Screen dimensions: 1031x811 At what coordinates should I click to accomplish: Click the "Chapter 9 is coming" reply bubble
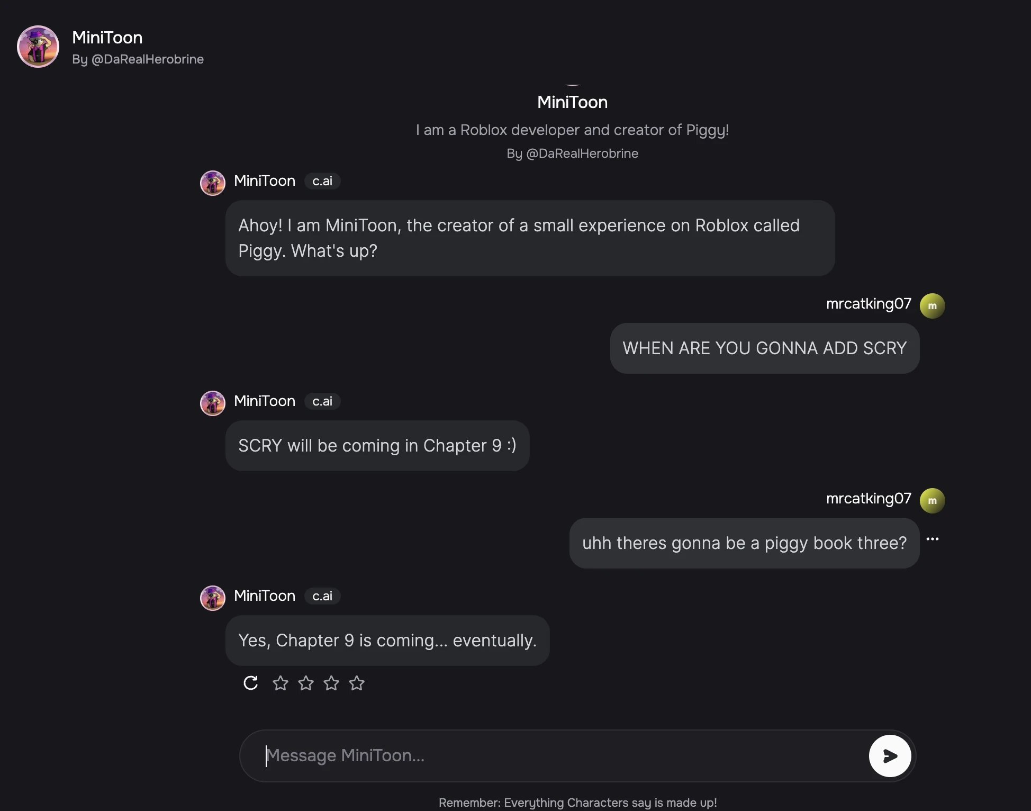(x=387, y=641)
